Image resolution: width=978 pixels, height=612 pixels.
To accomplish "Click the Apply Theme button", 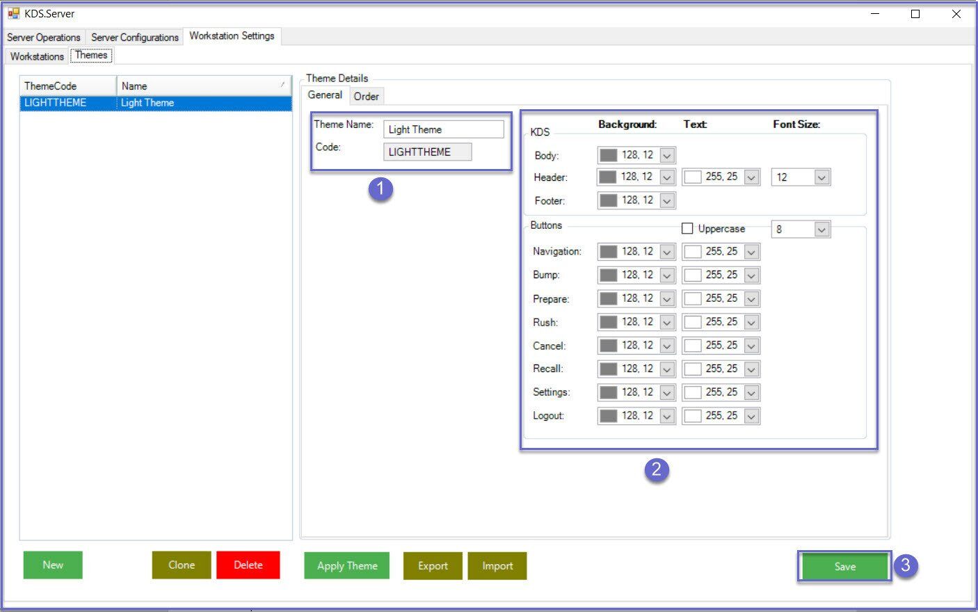I will [346, 566].
